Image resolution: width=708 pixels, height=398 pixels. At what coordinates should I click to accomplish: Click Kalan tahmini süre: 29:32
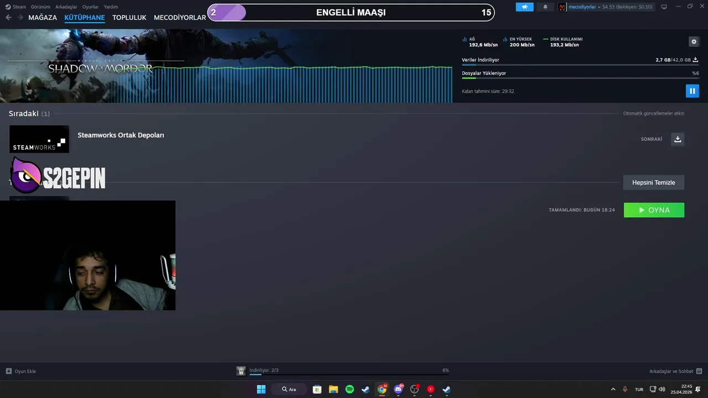pos(488,91)
